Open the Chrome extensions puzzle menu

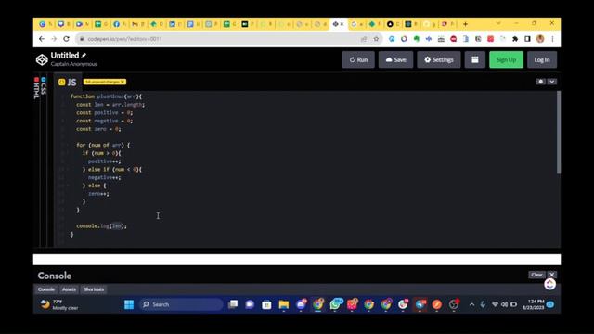(x=515, y=39)
